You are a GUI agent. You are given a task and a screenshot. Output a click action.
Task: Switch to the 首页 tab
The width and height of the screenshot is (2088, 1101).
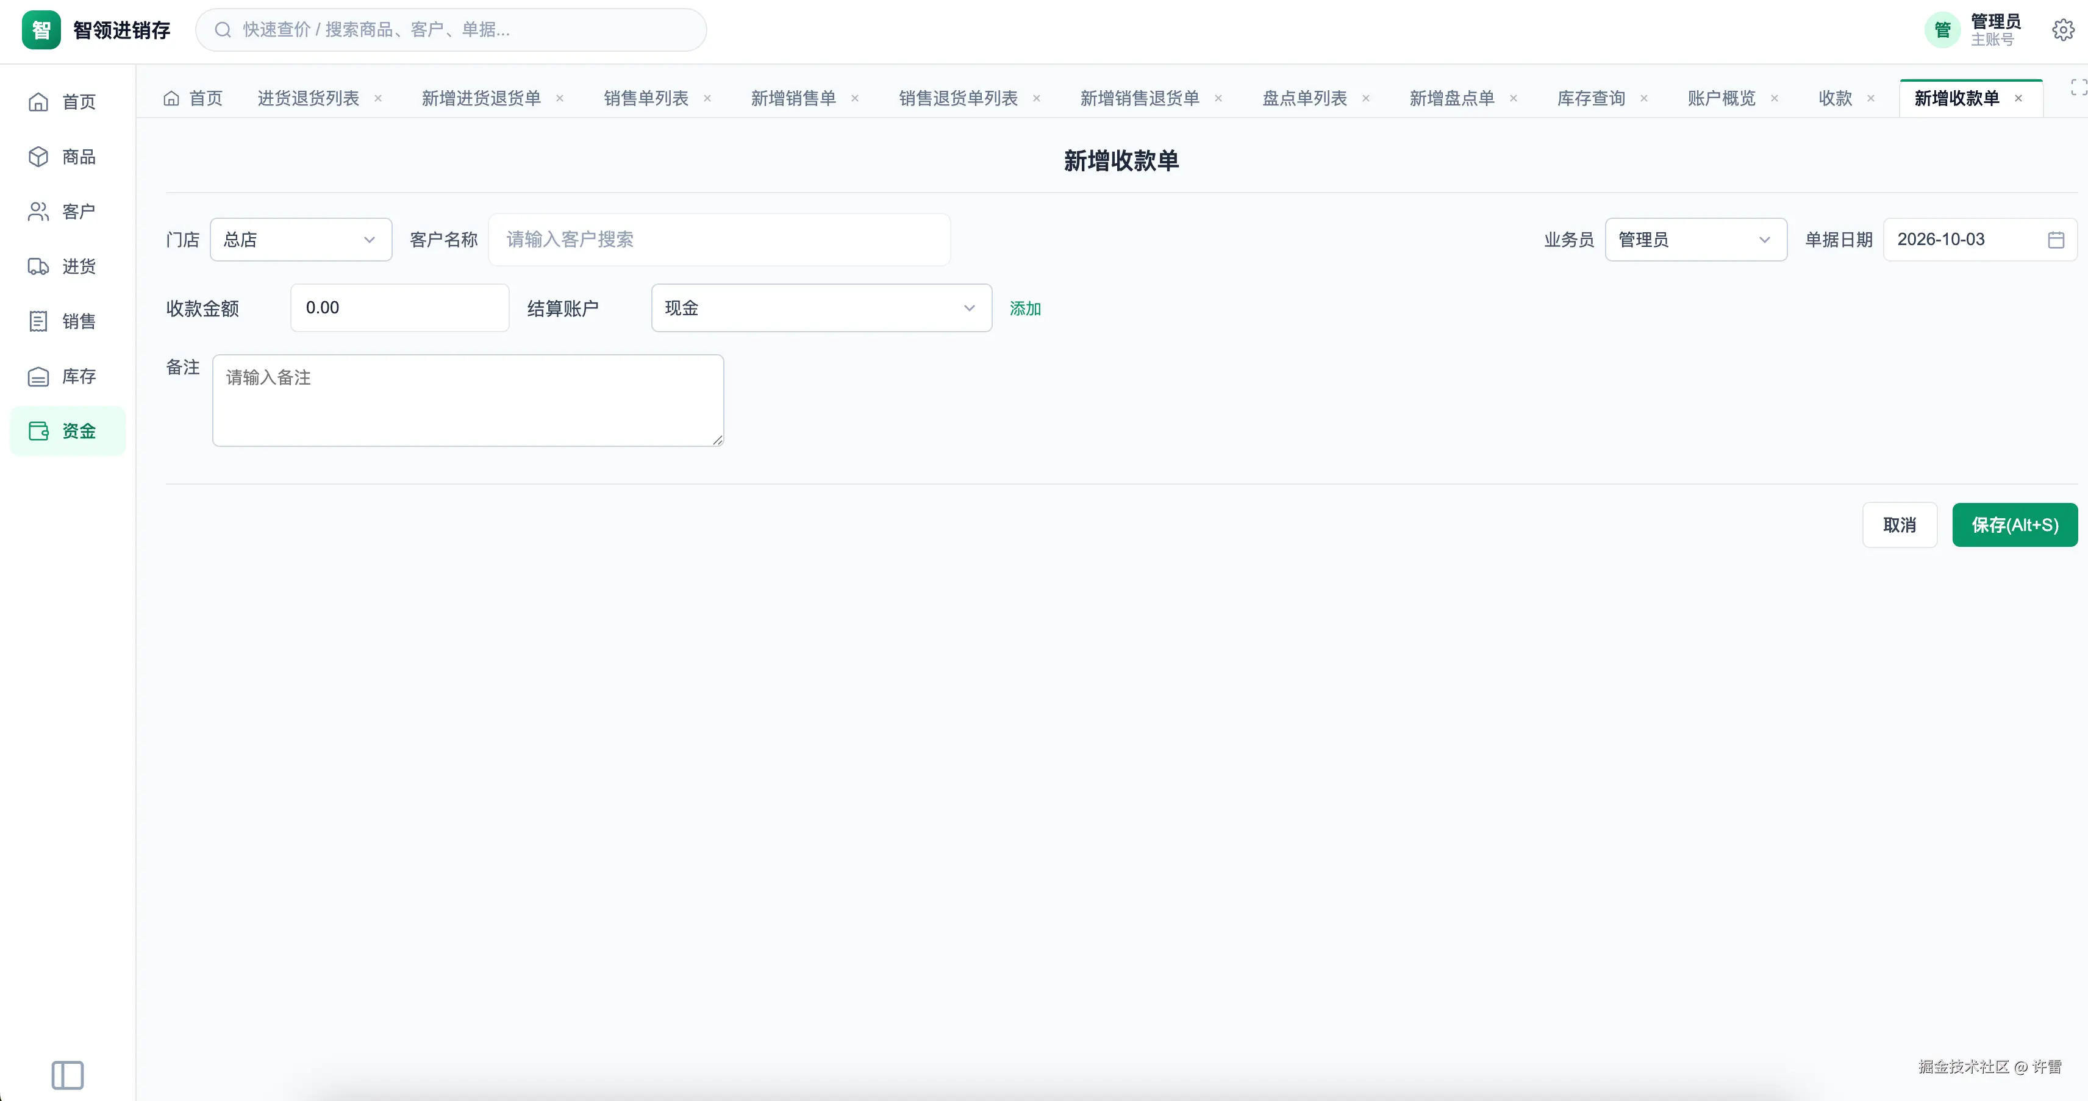click(193, 98)
